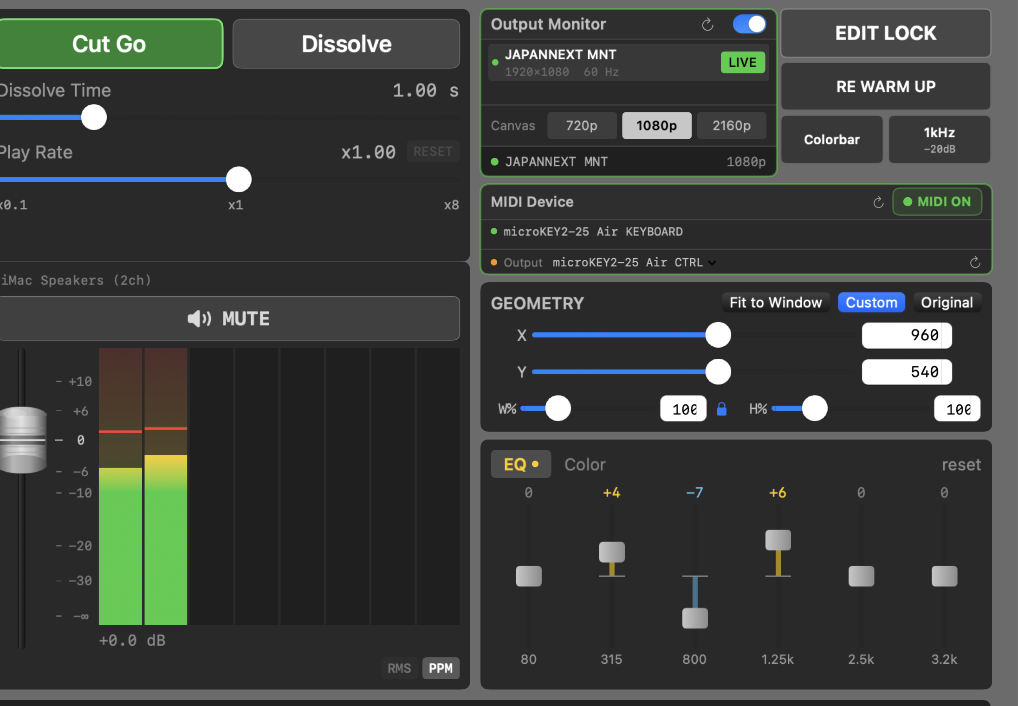Image resolution: width=1018 pixels, height=706 pixels.
Task: Click the EDIT LOCK button
Action: coord(886,33)
